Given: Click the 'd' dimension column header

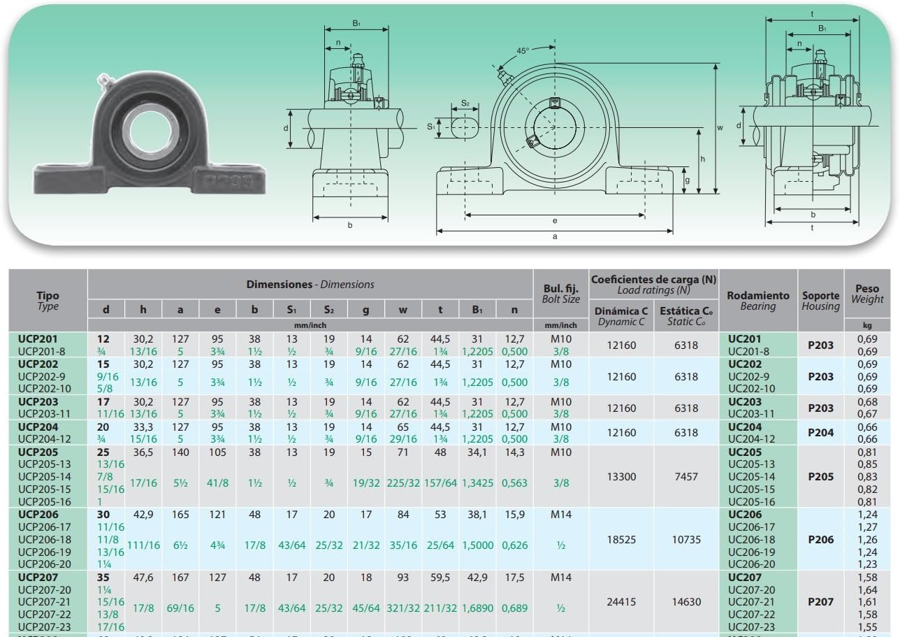Looking at the screenshot, I should [x=106, y=310].
